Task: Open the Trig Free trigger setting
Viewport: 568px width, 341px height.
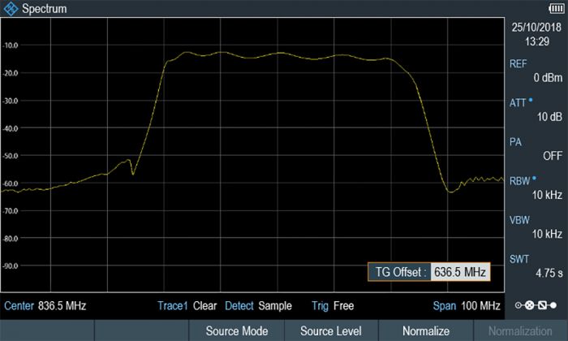Action: click(333, 306)
